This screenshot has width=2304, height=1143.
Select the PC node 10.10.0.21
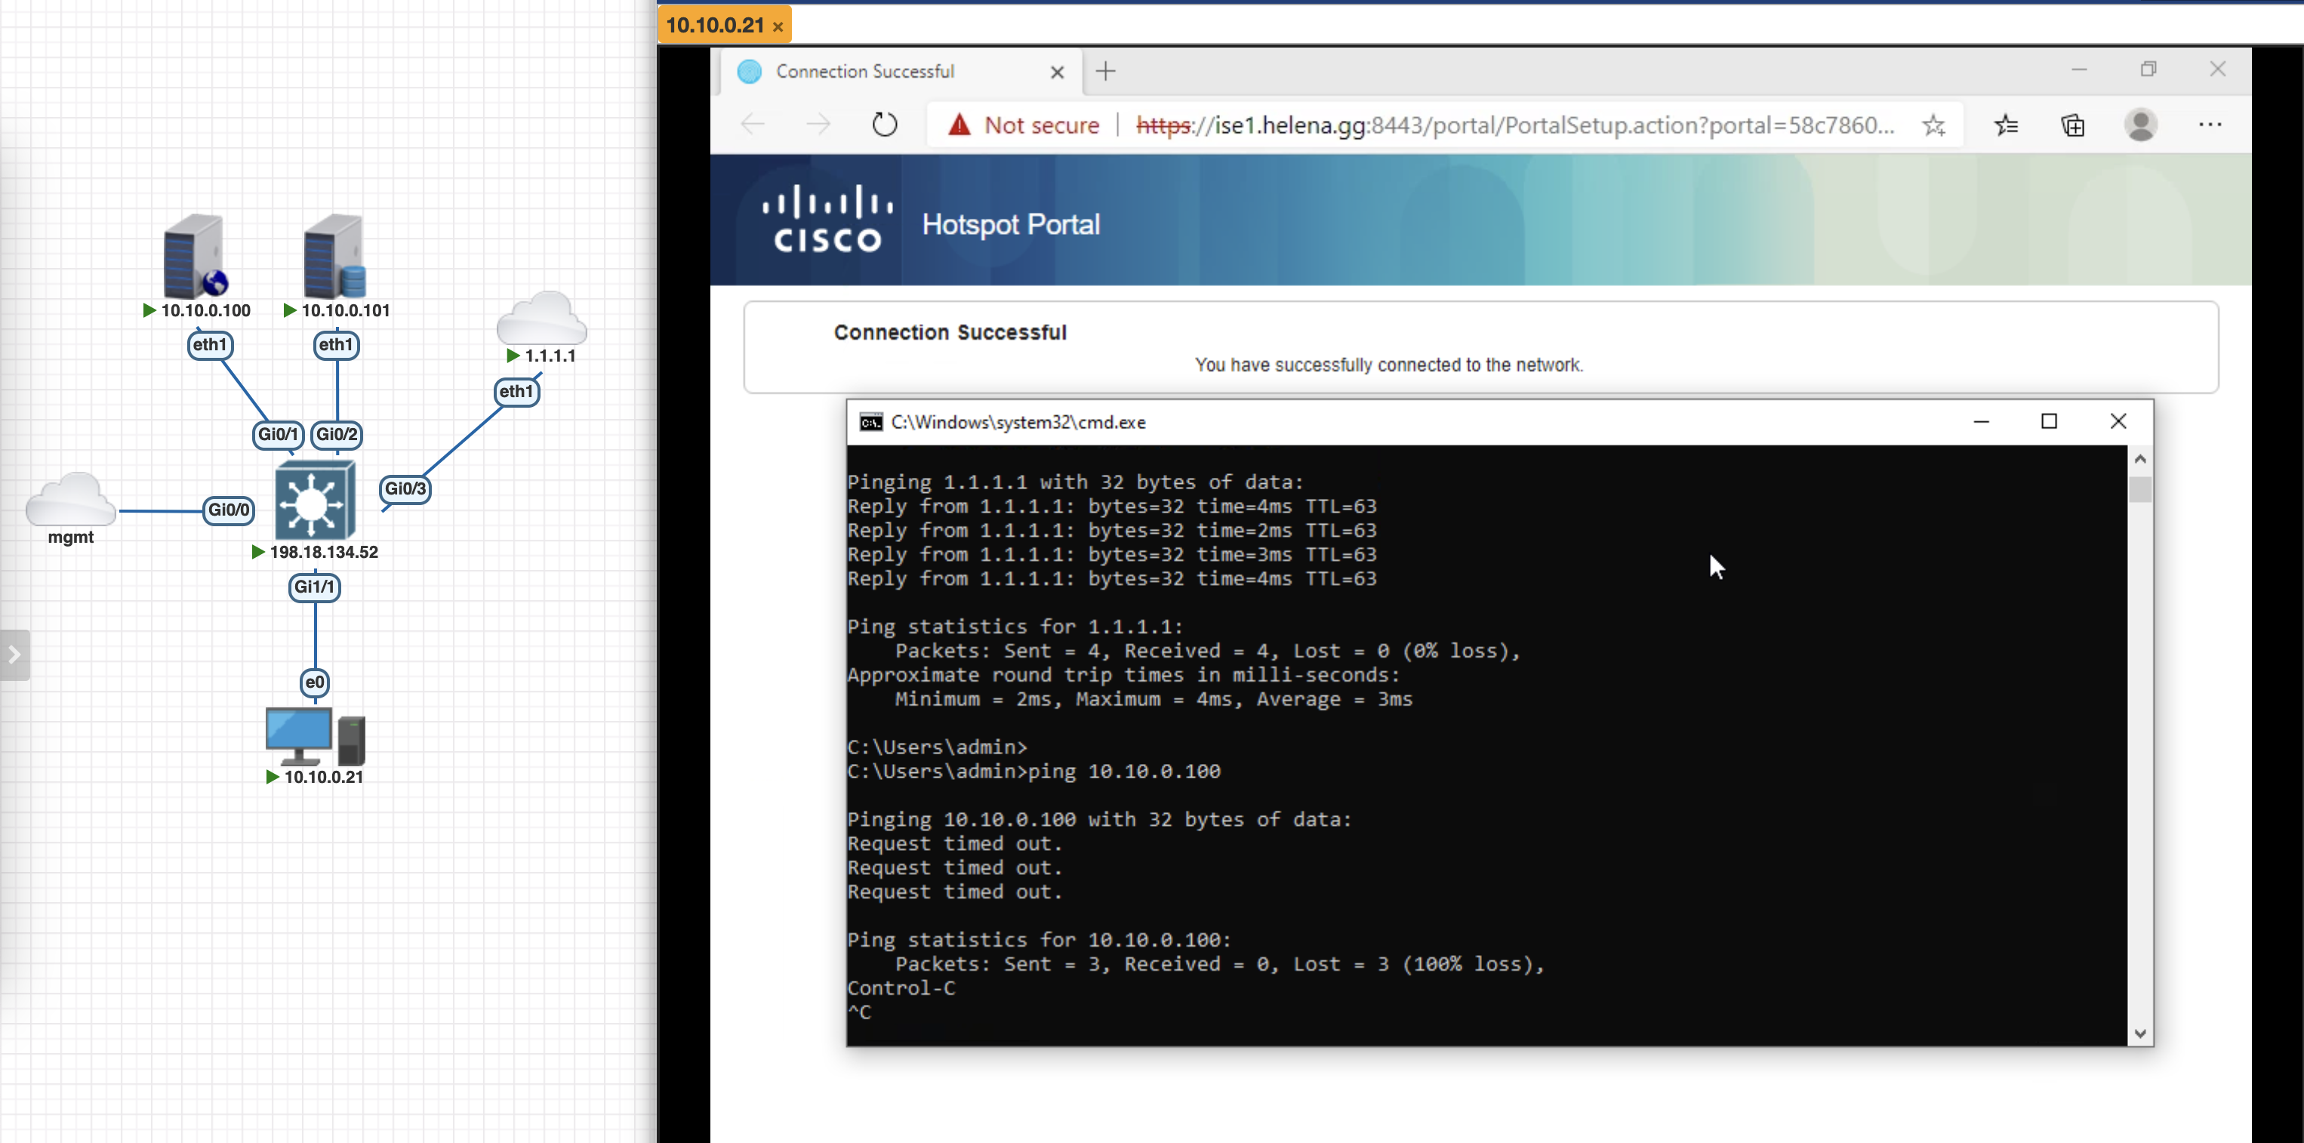click(314, 737)
